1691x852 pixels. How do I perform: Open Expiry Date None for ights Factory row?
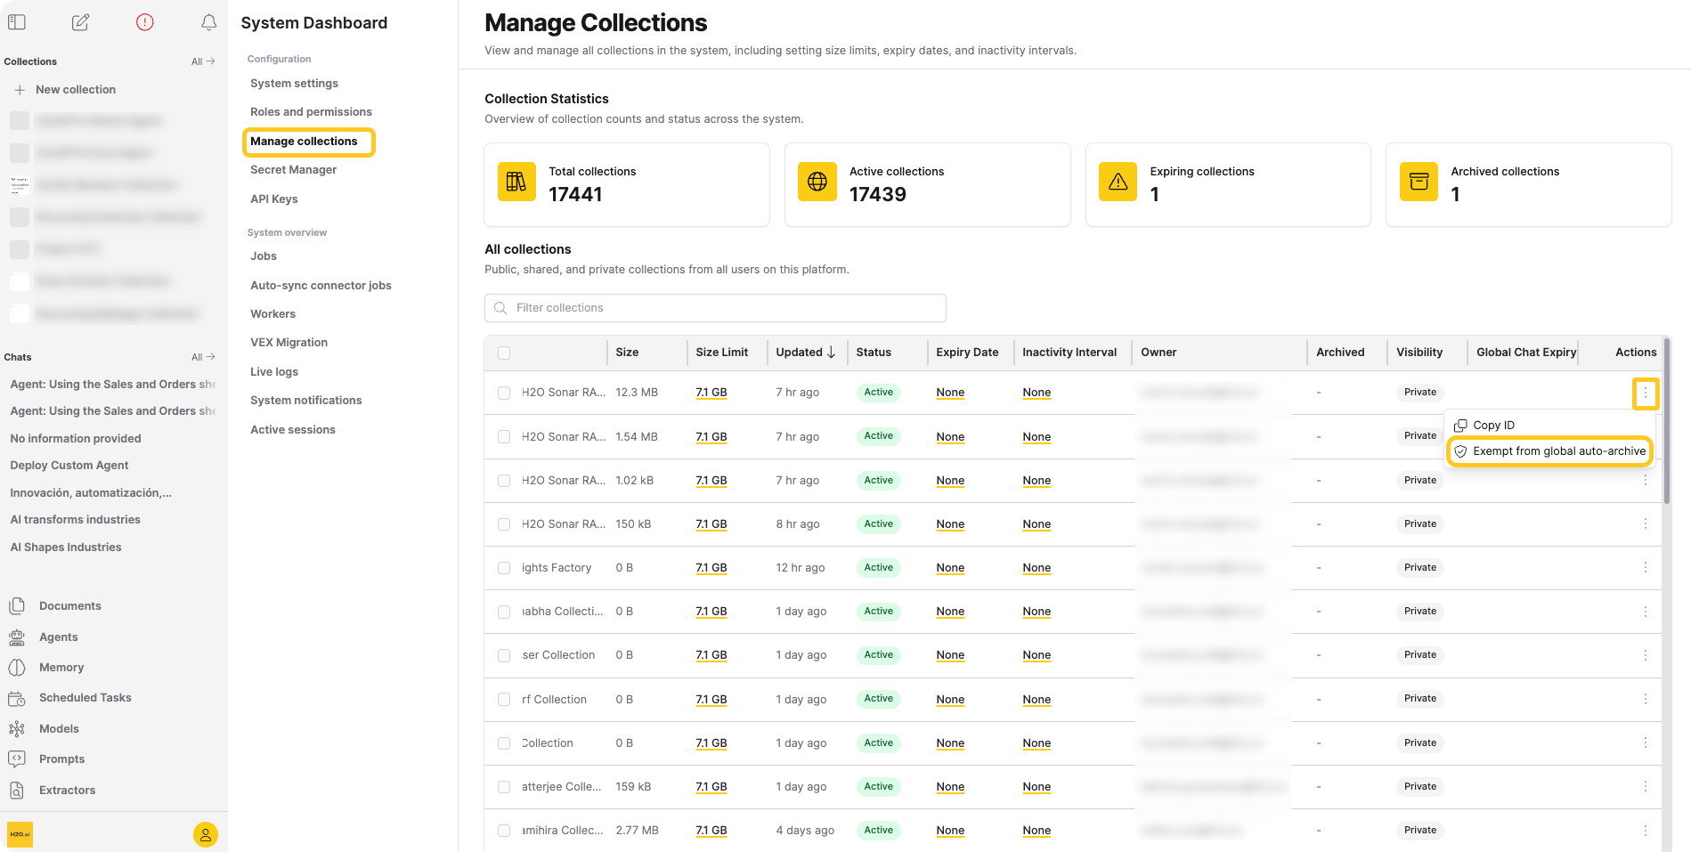(x=950, y=568)
